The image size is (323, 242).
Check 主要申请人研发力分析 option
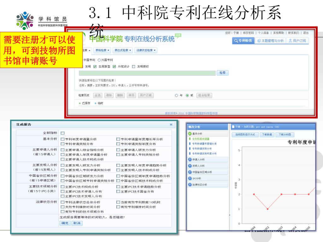click(x=118, y=150)
